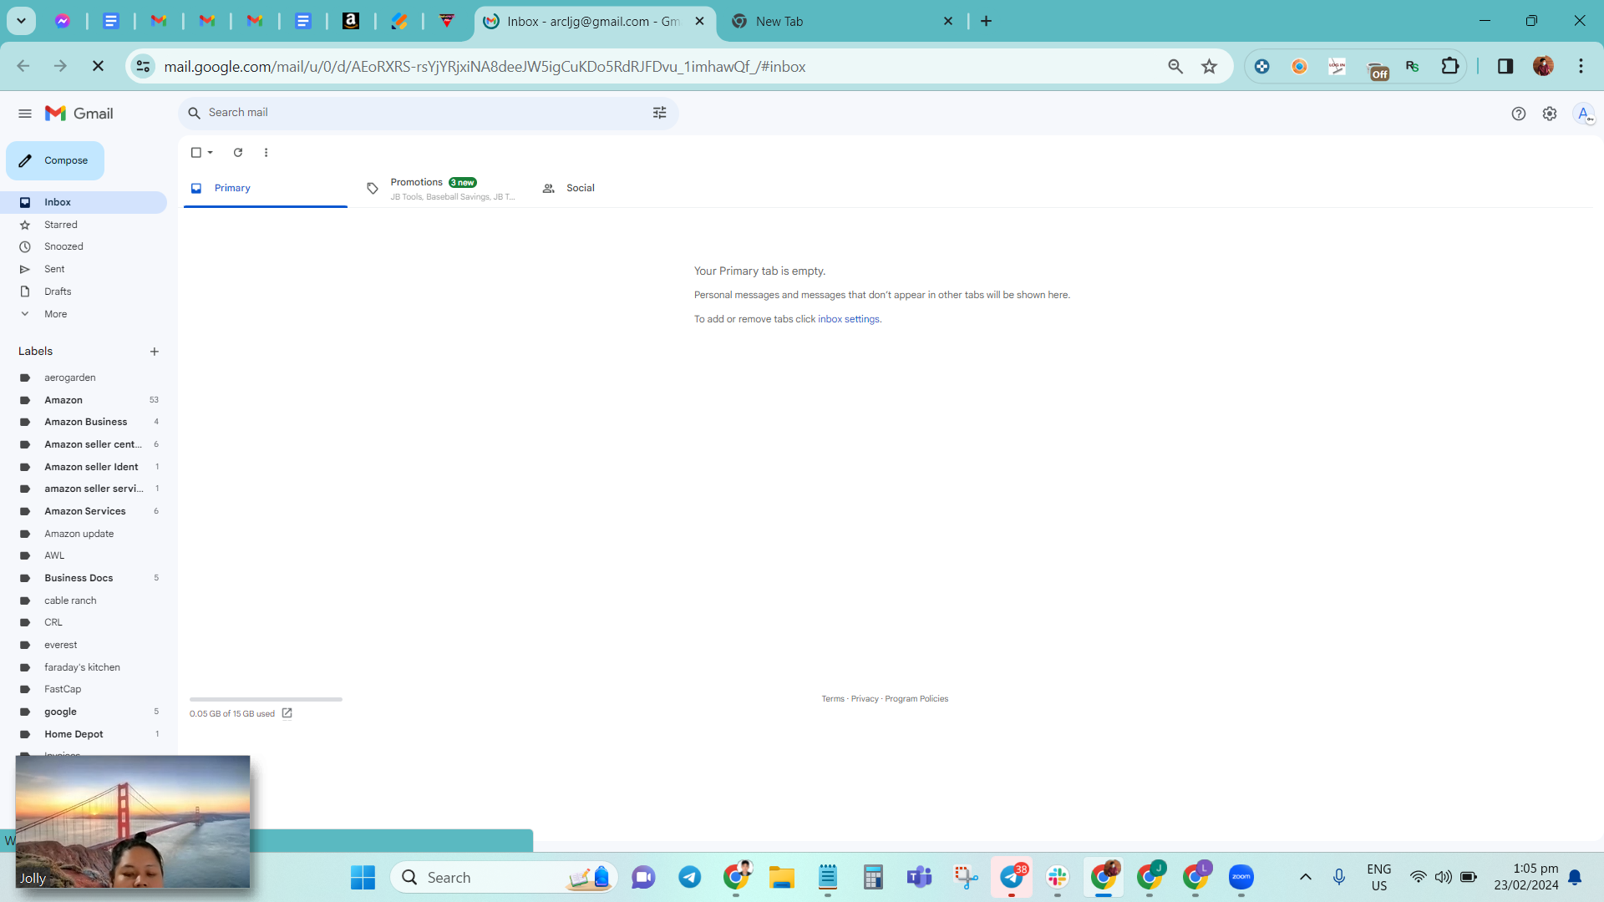Open the Privacy link

865,699
